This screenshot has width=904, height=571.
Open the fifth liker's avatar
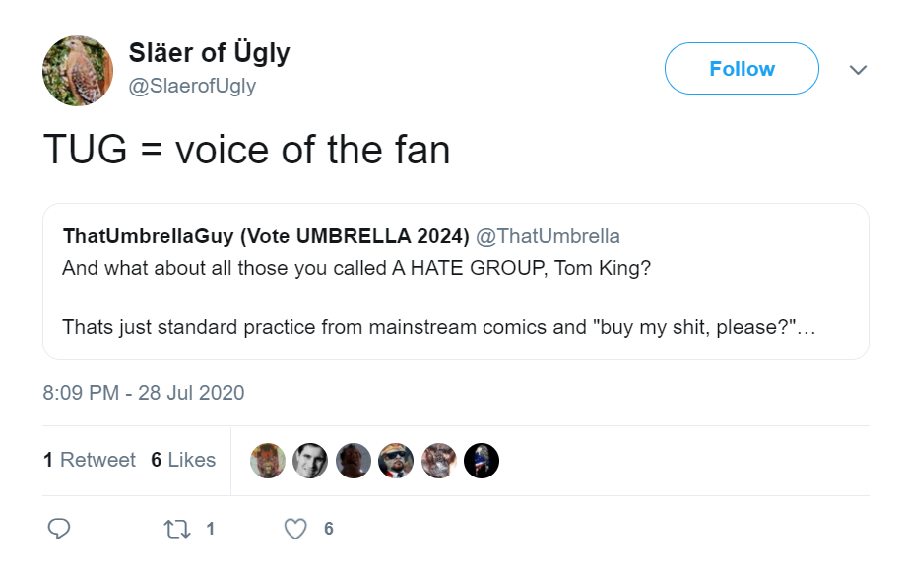(439, 461)
